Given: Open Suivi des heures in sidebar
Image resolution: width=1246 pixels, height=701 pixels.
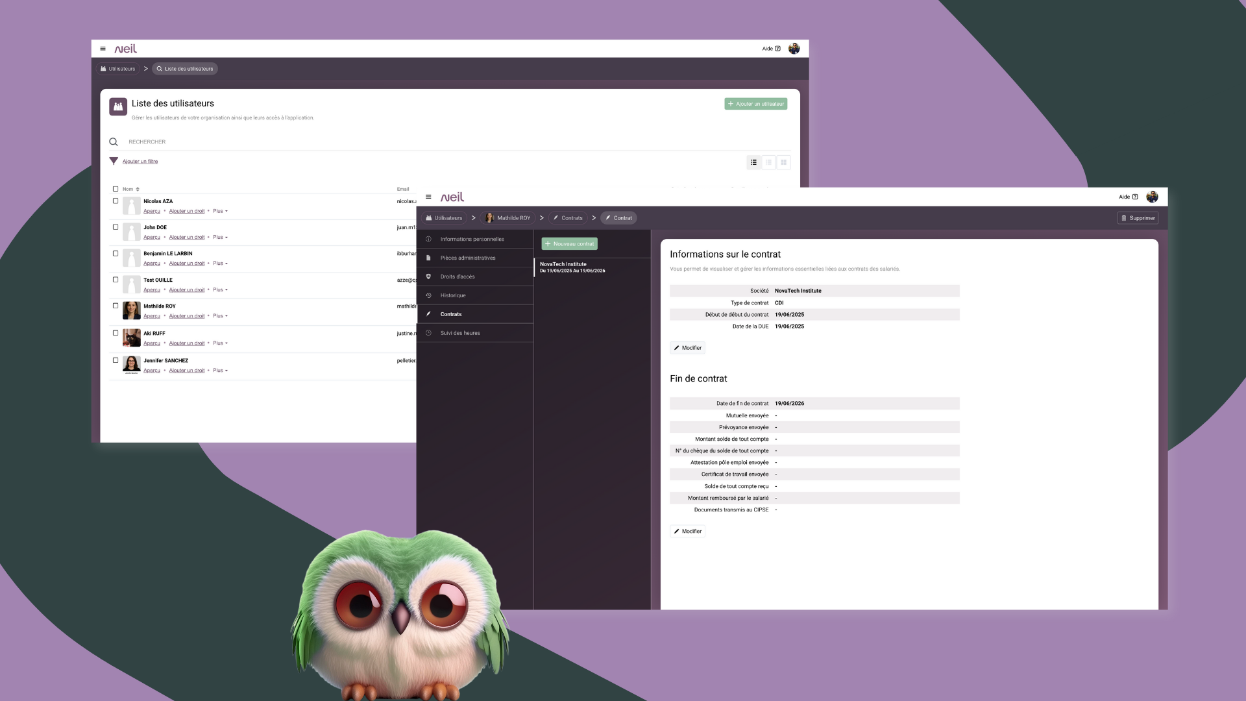Looking at the screenshot, I should click(x=459, y=333).
